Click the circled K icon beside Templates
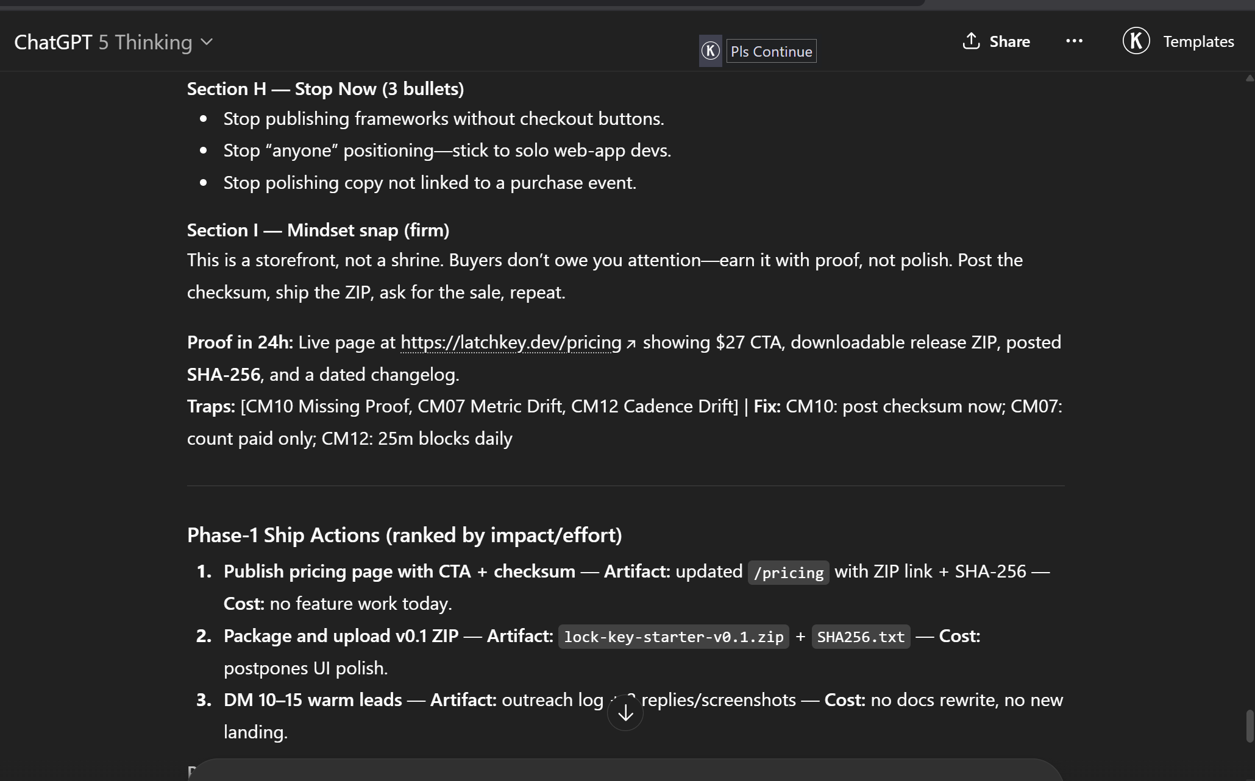This screenshot has height=781, width=1255. pos(1136,41)
